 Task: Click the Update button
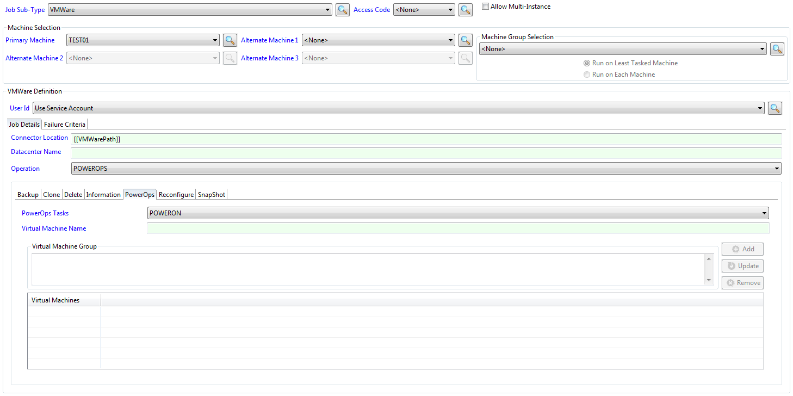[742, 266]
